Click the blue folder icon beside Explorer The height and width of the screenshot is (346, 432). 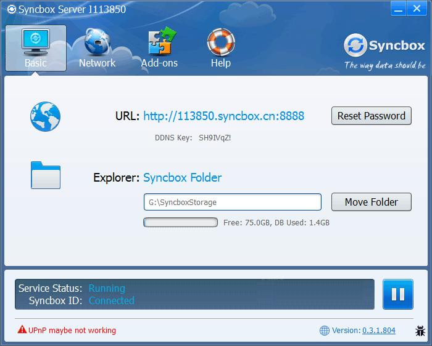[x=46, y=175]
